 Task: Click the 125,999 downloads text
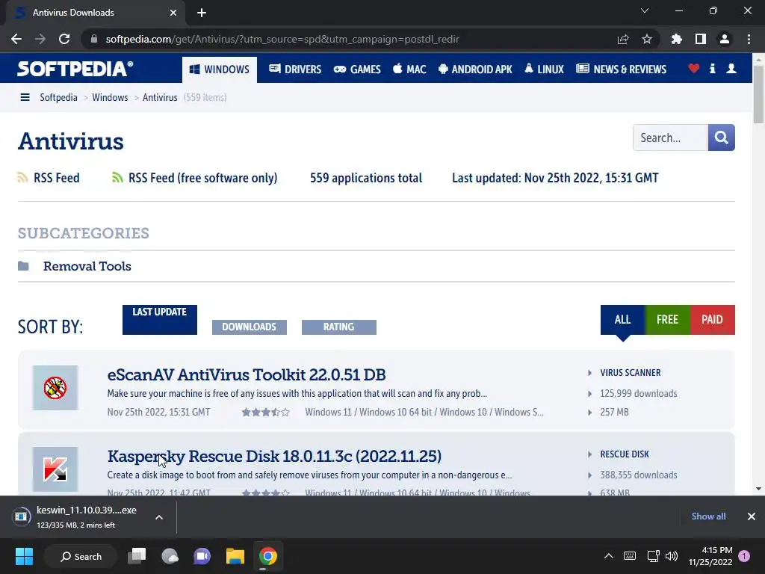tap(639, 393)
